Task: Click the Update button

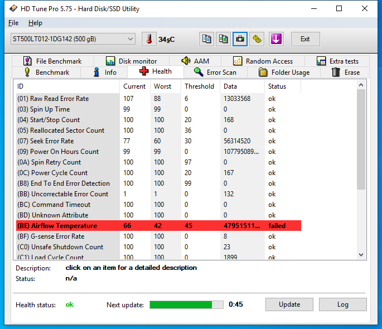Action: point(289,304)
